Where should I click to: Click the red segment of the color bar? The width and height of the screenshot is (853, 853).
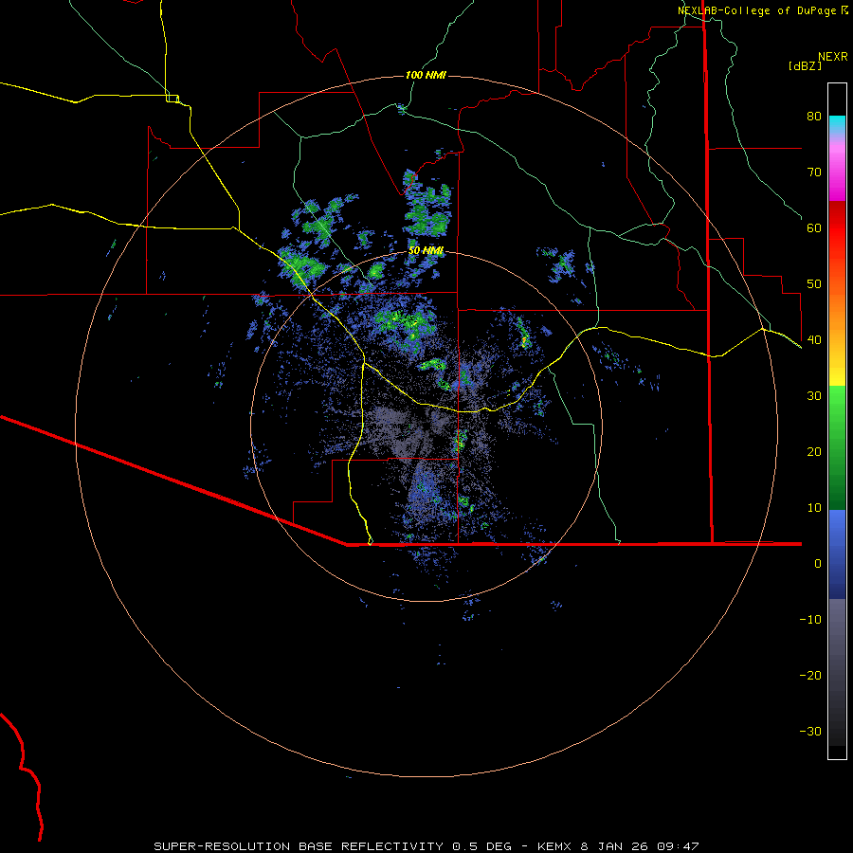837,228
